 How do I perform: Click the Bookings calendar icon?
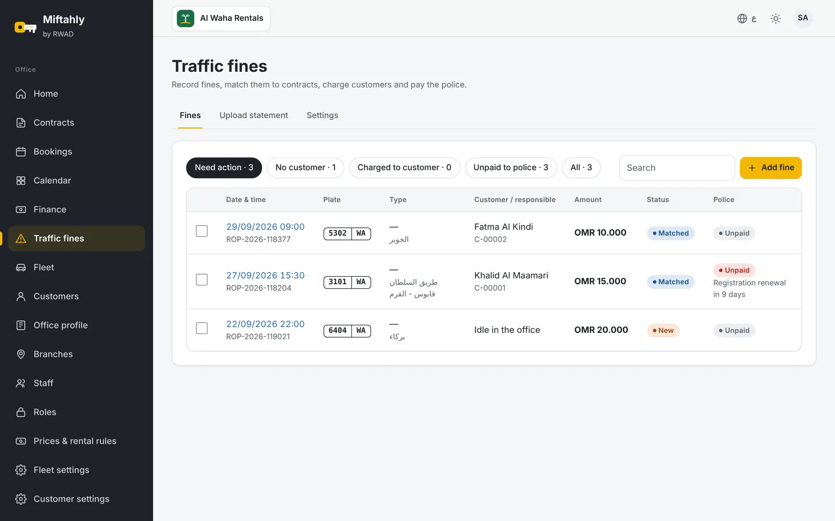point(21,152)
